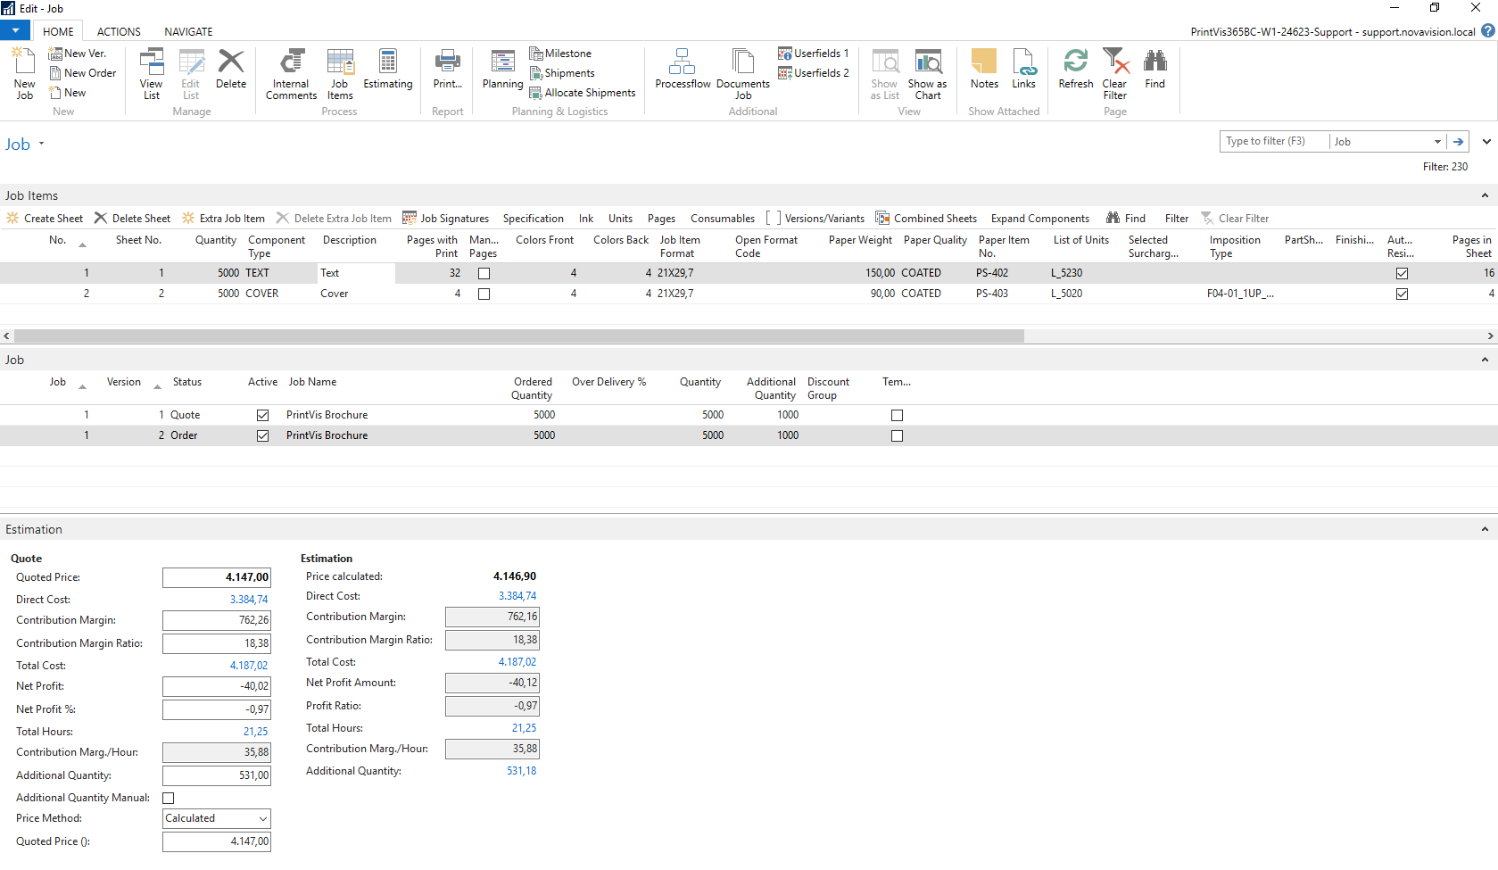Screen dimensions: 1498x870
Task: Toggle Template checkbox for Quote row
Action: (x=897, y=415)
